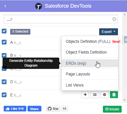Click the scrollbar up arrow
127x114 pixels.
pos(124,14)
